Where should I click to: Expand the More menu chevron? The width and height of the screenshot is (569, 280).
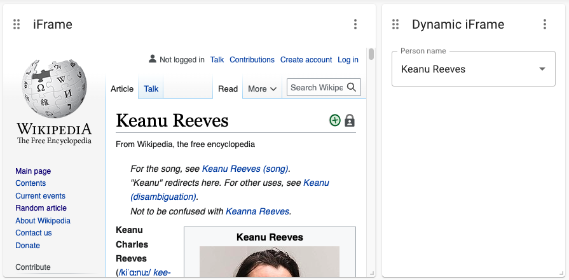pyautogui.click(x=273, y=89)
